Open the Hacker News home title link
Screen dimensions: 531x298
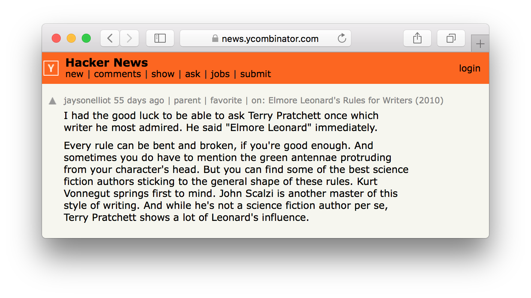click(106, 63)
